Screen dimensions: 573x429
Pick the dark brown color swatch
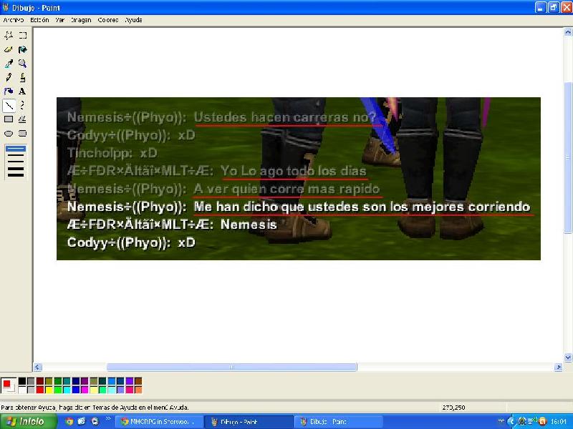click(138, 381)
